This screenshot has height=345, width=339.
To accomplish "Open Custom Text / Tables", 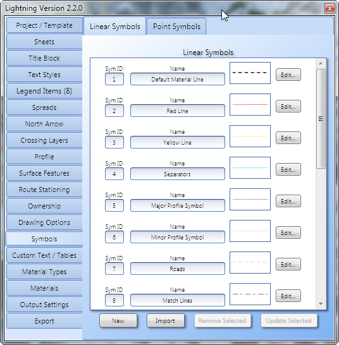I will coord(44,255).
